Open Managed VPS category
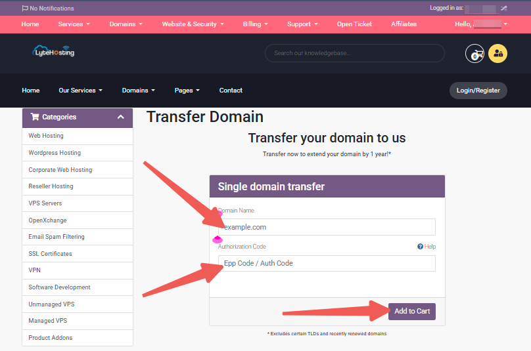This screenshot has height=351, width=531. pyautogui.click(x=78, y=321)
